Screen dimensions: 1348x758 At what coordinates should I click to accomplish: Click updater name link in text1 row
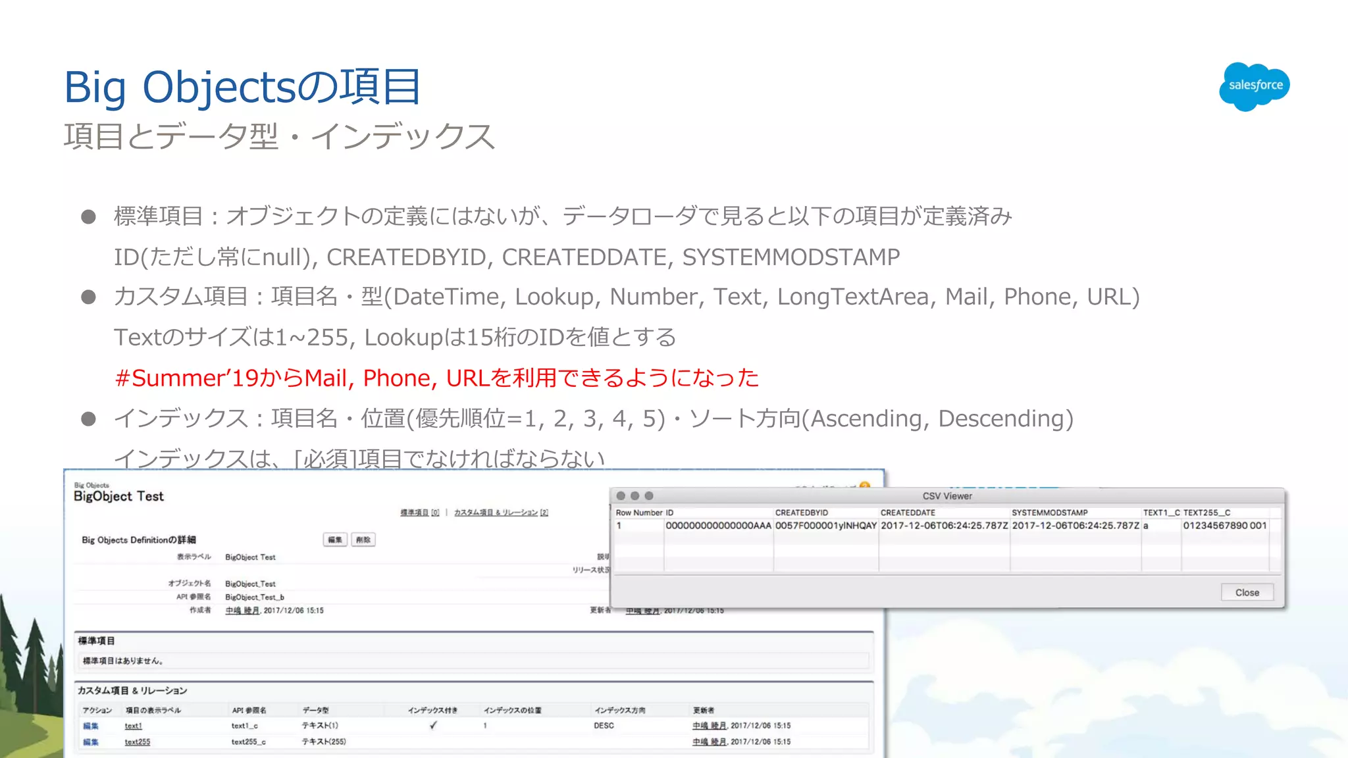pos(709,726)
